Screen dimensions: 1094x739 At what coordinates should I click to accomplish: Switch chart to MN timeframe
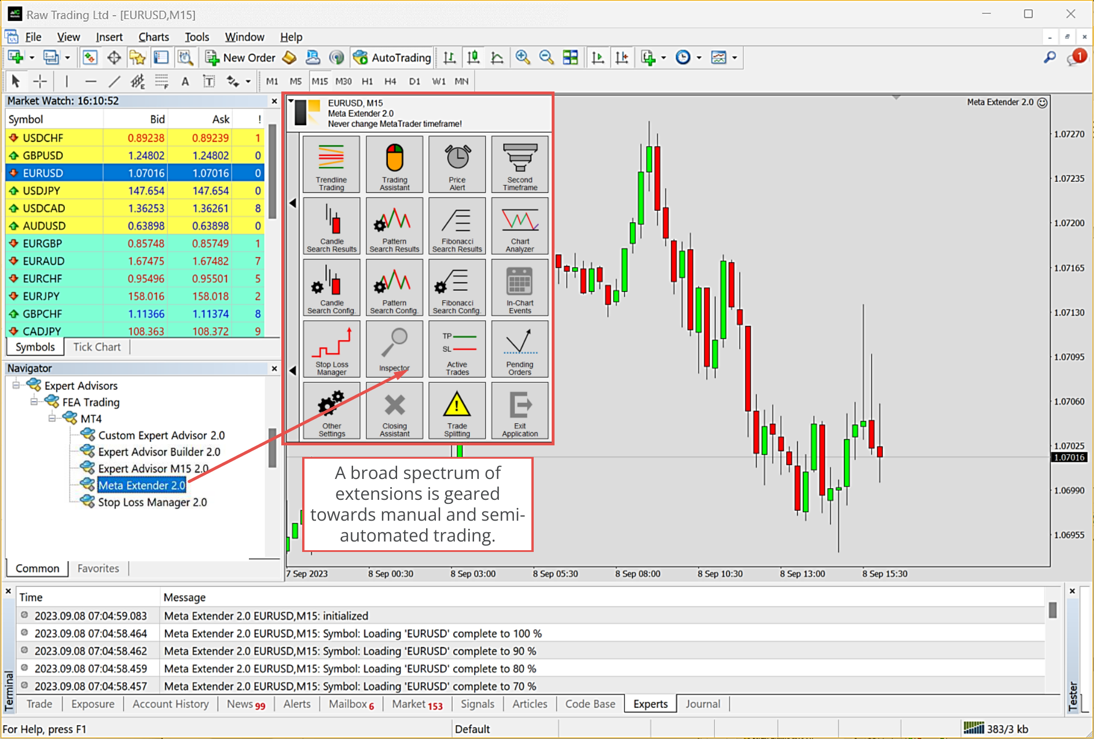tap(461, 81)
